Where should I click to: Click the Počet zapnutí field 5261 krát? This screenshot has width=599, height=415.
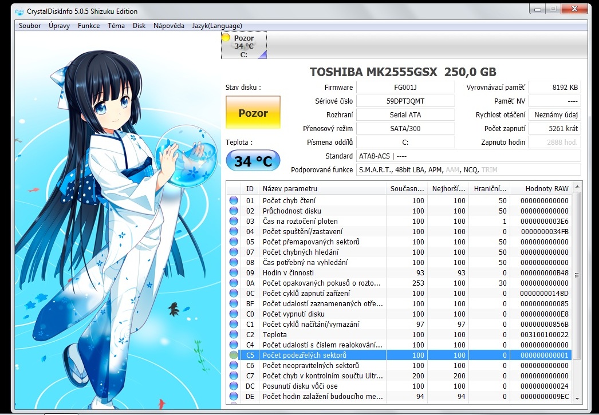click(x=555, y=128)
